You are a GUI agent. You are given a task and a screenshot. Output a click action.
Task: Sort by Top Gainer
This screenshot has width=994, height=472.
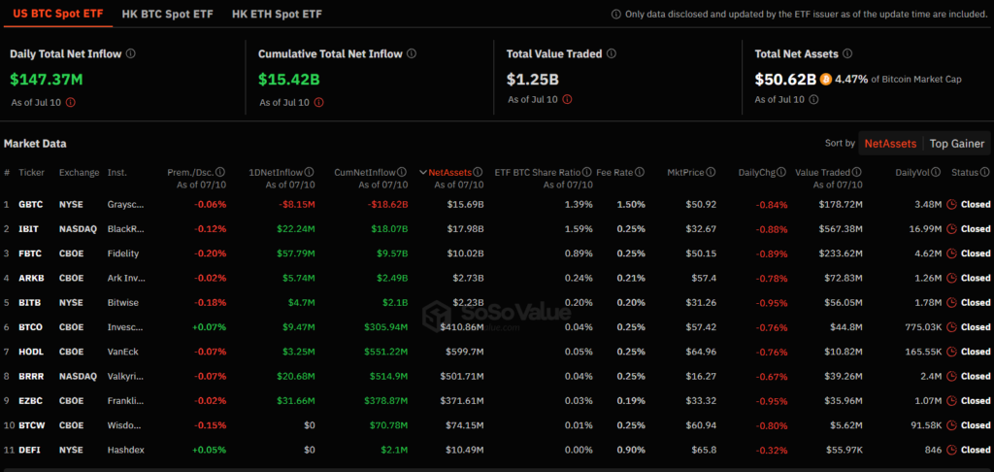click(x=956, y=144)
